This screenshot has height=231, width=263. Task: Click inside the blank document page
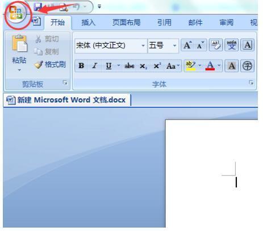[211, 174]
